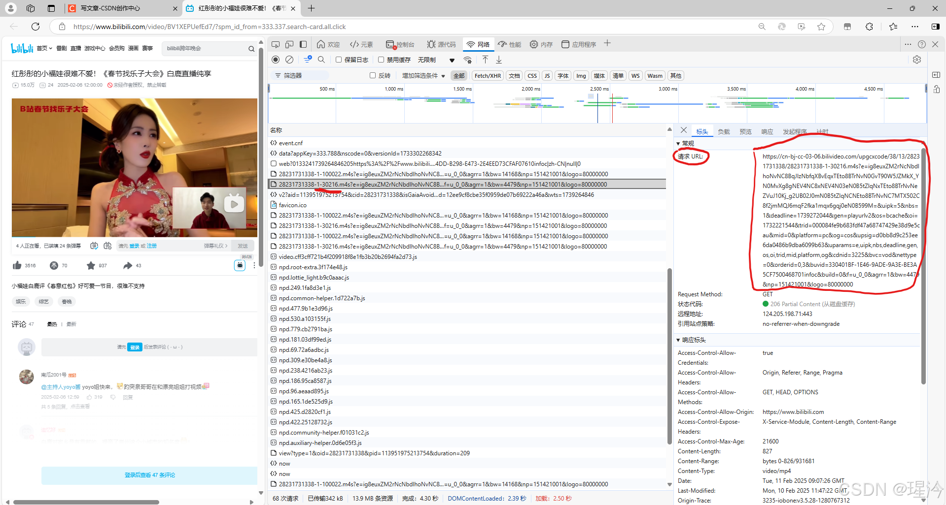Switch to the 控制台 DevTools tab
This screenshot has height=505, width=946.
click(x=400, y=44)
